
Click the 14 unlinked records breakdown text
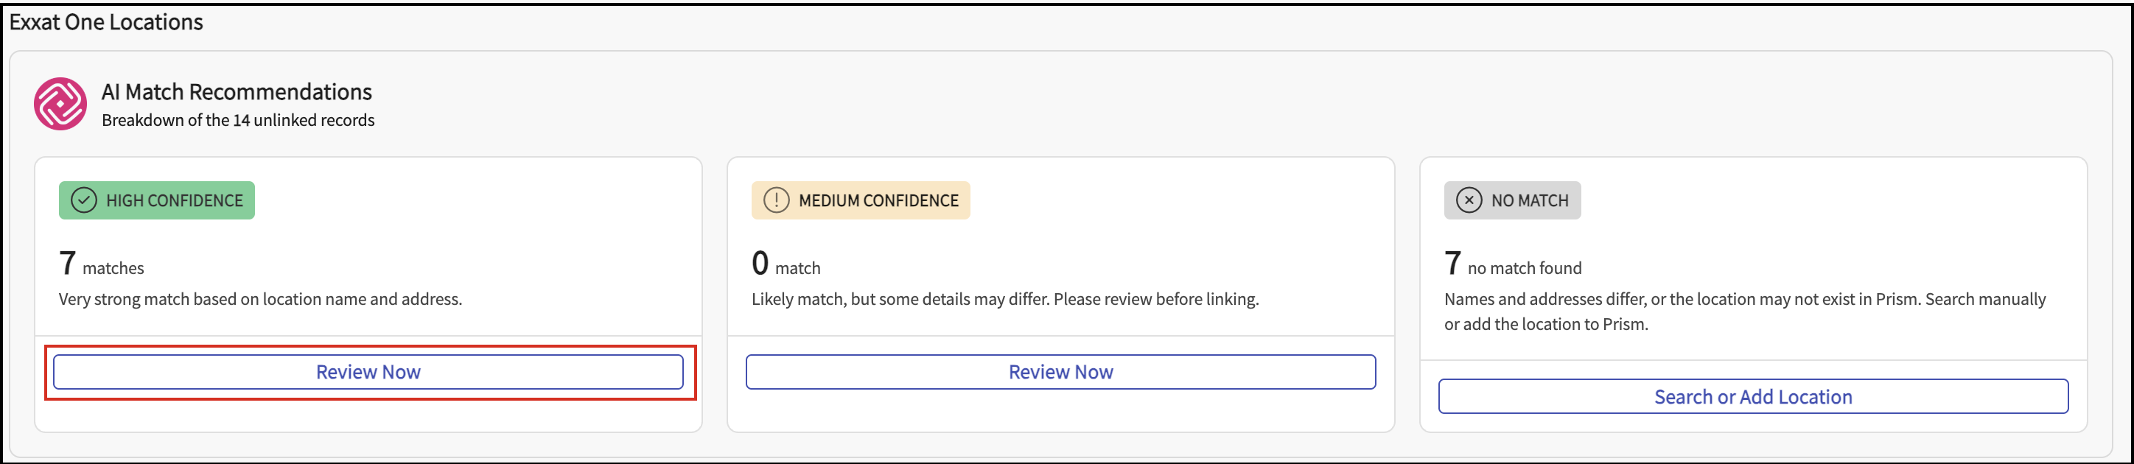pos(238,120)
